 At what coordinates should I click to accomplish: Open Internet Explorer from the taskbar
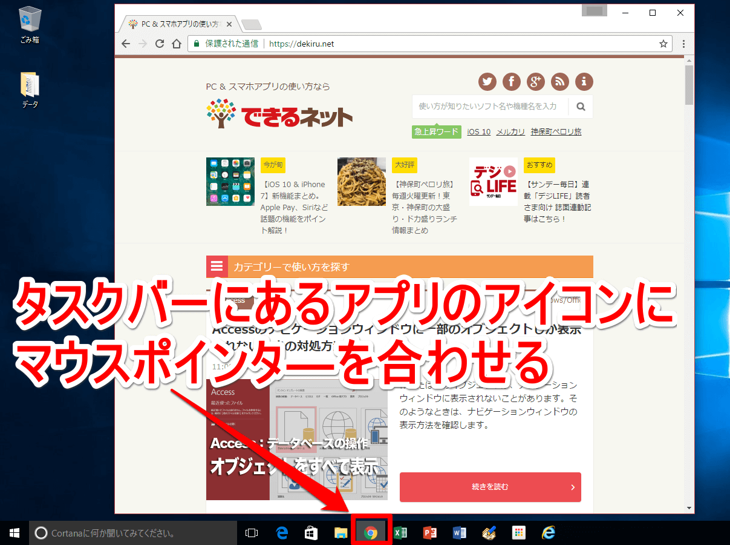click(x=549, y=533)
